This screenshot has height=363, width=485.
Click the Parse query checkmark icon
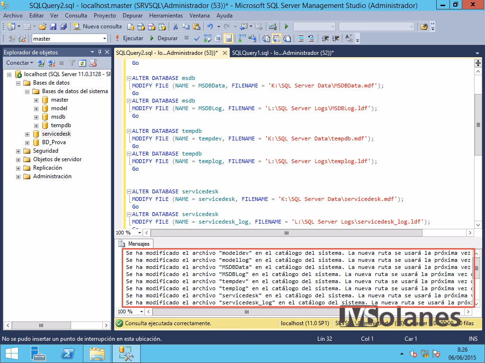(197, 39)
